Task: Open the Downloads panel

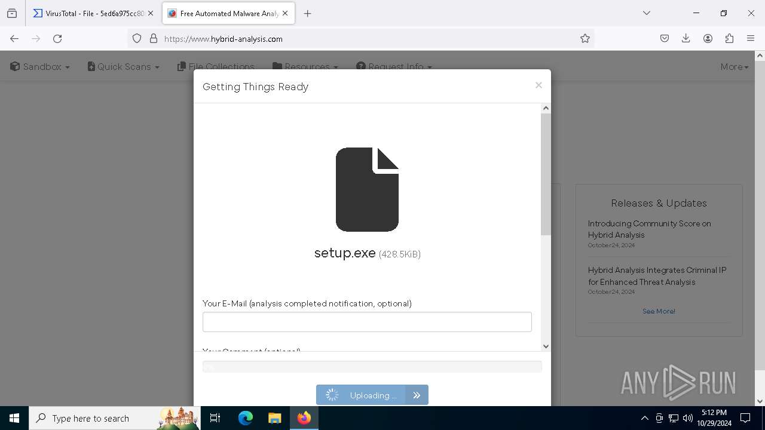Action: point(686,38)
